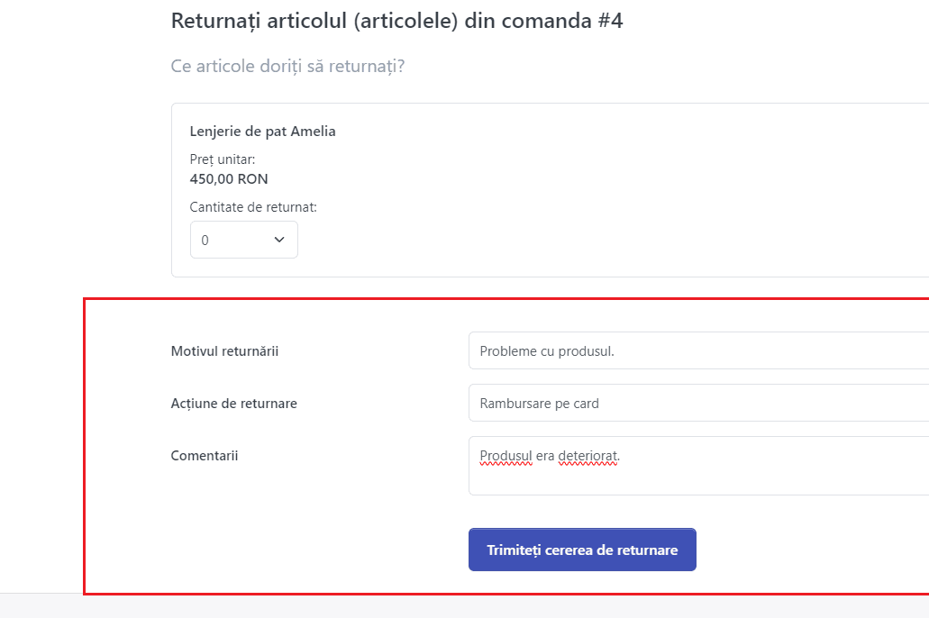Viewport: 929px width, 618px height.
Task: Click the 0 value in quantity selector
Action: 205,240
